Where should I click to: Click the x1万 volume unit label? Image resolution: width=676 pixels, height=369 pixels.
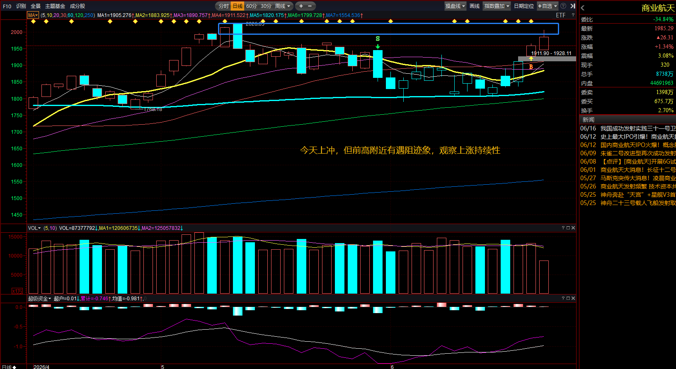tap(17, 291)
